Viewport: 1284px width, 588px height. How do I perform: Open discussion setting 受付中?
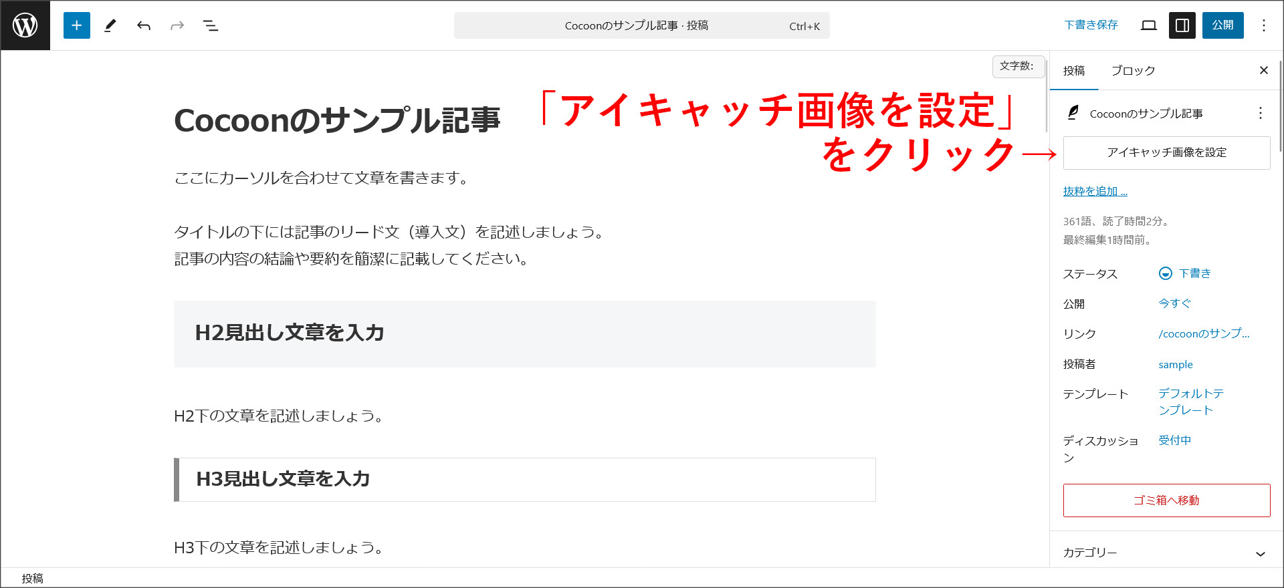tap(1175, 440)
